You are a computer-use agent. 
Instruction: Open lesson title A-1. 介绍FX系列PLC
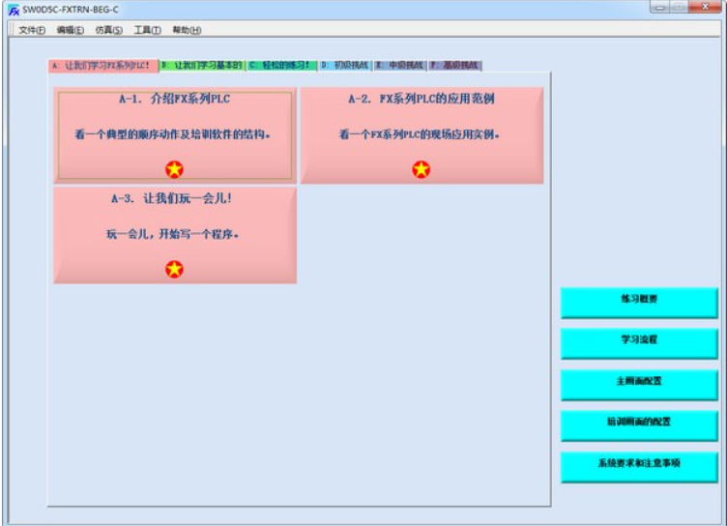[174, 99]
